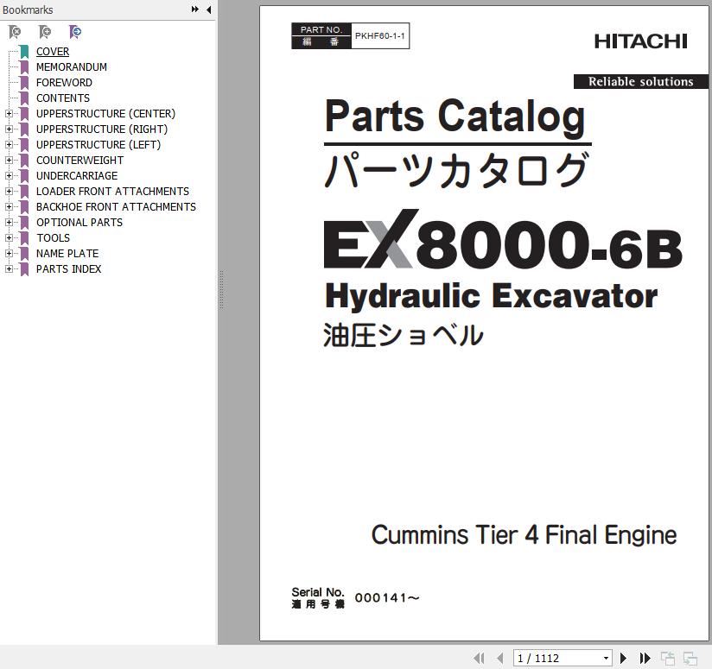712x669 pixels.
Task: Select UPPERSTRUCTURE (LEFT) bookmark label
Action: click(99, 145)
